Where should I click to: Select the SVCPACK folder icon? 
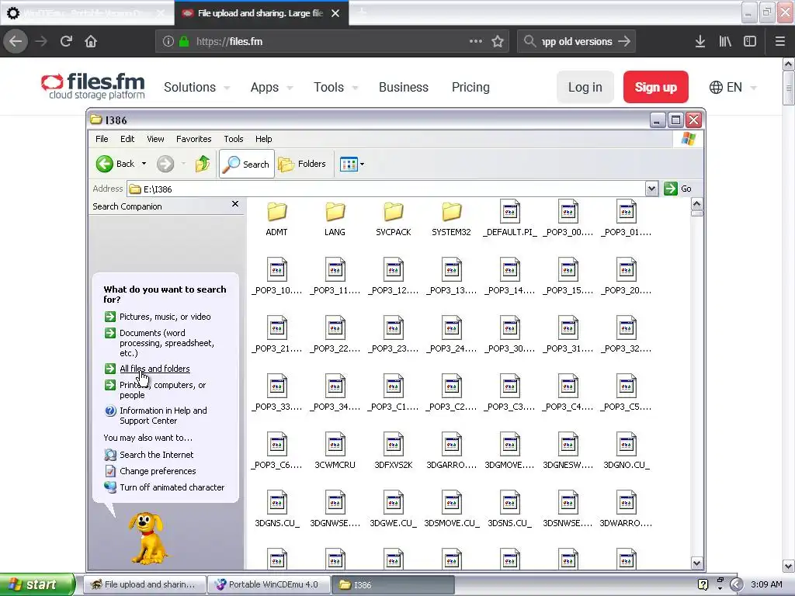click(394, 212)
